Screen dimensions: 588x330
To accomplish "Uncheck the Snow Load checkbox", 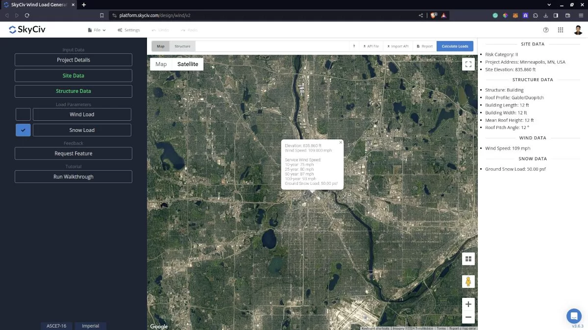I will click(x=23, y=130).
